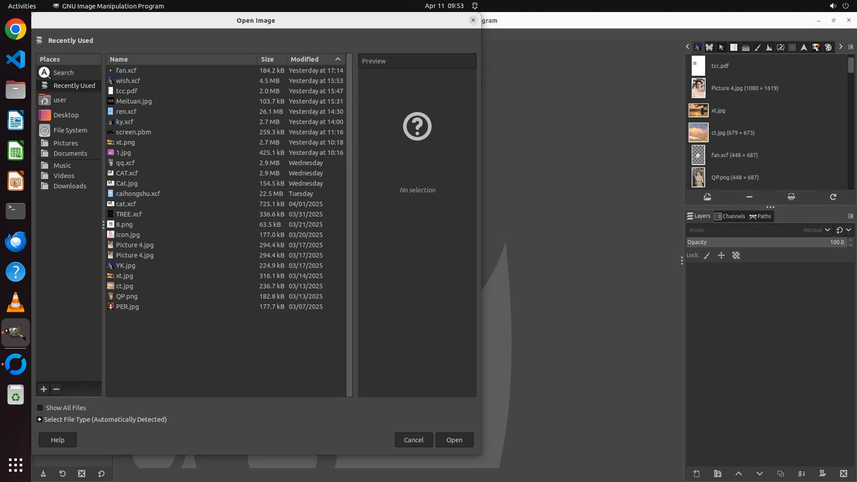Click the delete layer icon
The image size is (857, 482).
click(x=843, y=474)
